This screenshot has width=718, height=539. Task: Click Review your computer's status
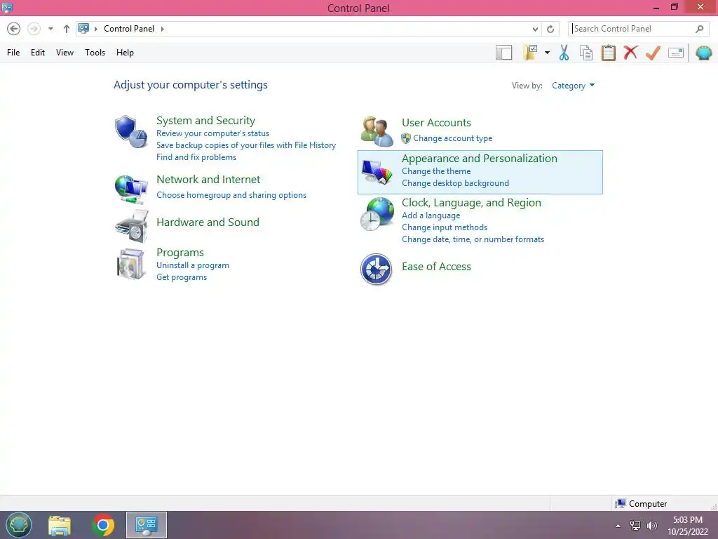pos(212,133)
